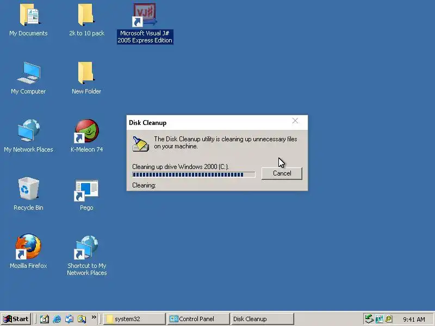The width and height of the screenshot is (435, 326).
Task: Cancel the Disk Cleanup operation
Action: point(282,173)
